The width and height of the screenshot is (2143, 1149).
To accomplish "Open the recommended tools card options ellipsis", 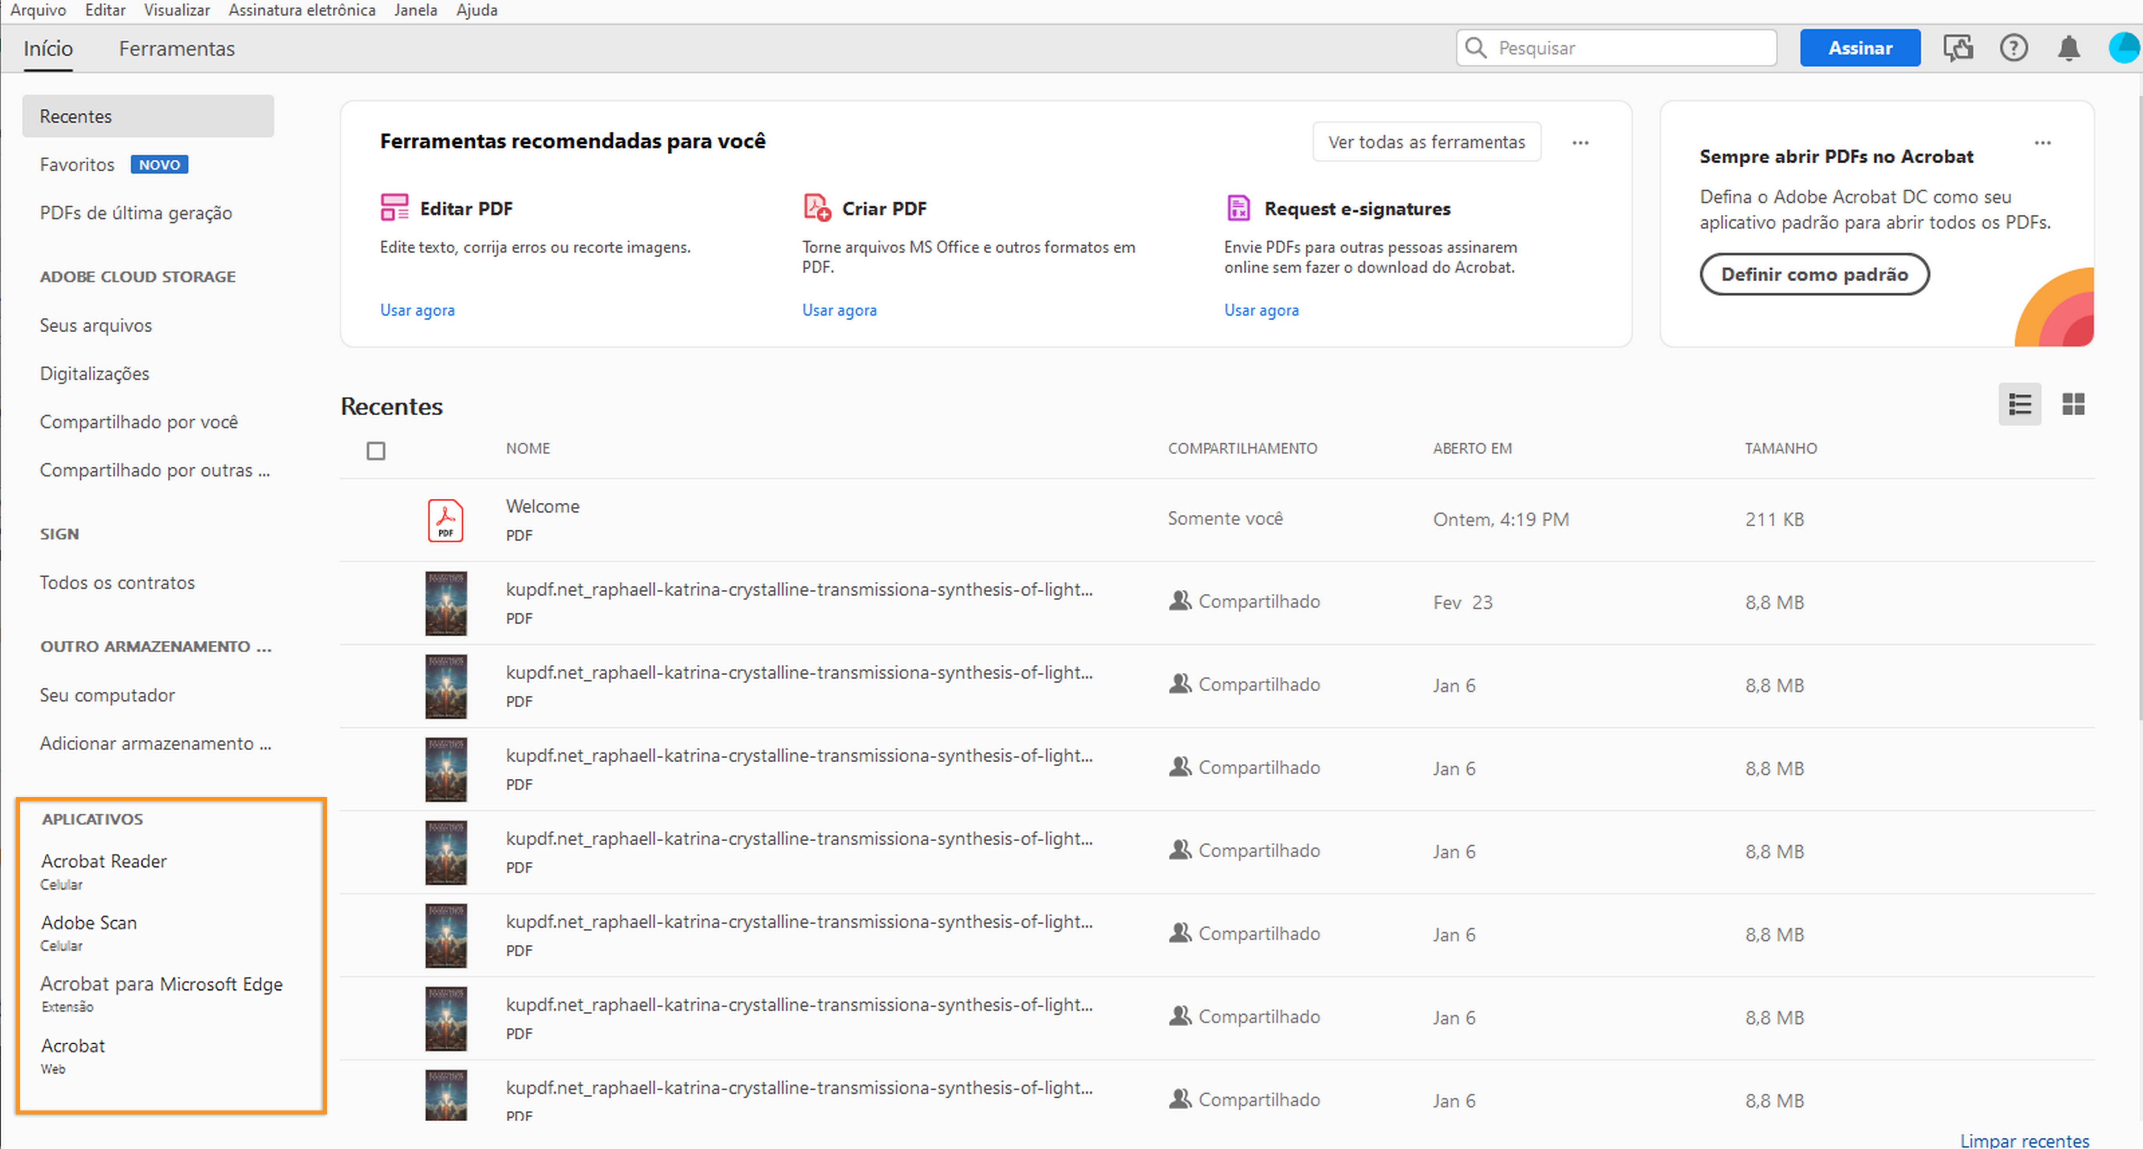I will pos(1580,143).
